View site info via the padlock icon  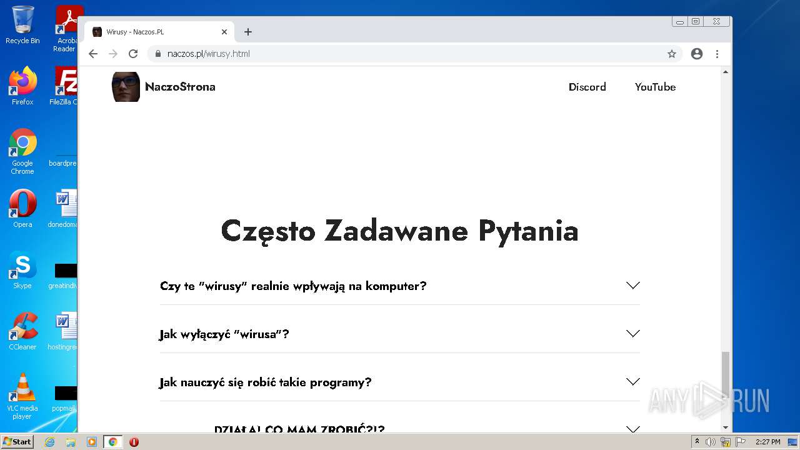point(157,54)
